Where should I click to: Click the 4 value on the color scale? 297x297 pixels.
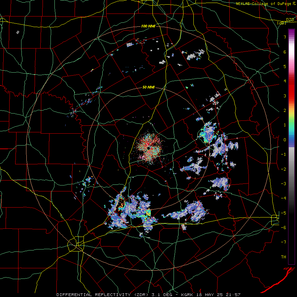coord(285,81)
